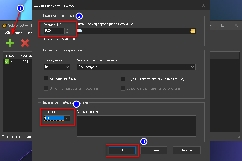Click the Отмена button

153,150
